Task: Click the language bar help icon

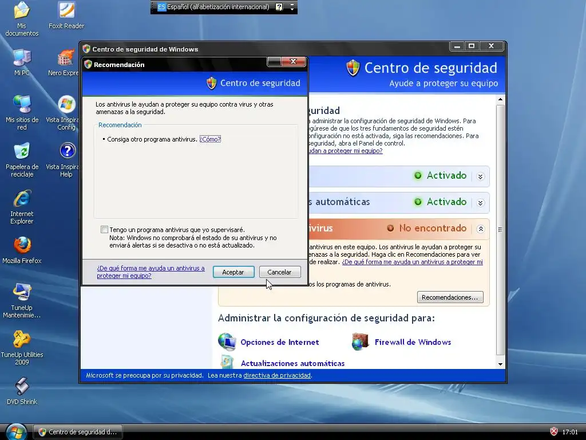Action: click(x=279, y=7)
